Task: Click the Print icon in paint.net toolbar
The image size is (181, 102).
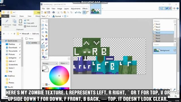Action: [x=53, y=12]
